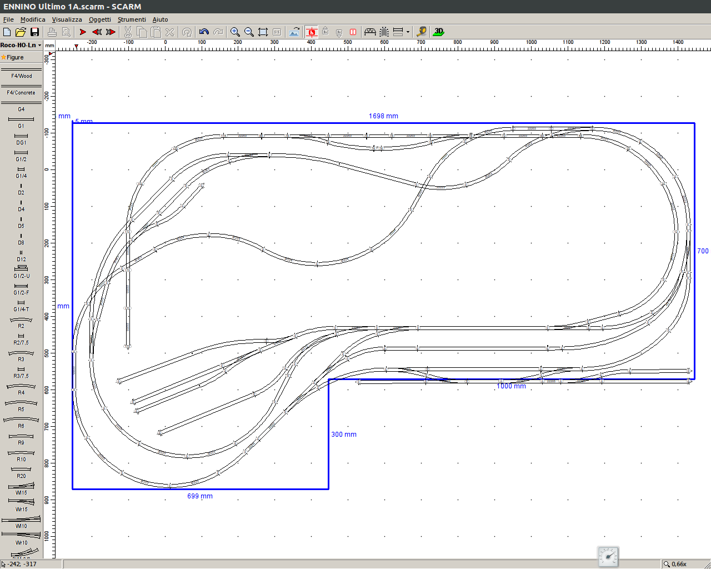The height and width of the screenshot is (569, 711).
Task: Open the Roco-HO-Ln track library dropdown
Action: point(21,45)
